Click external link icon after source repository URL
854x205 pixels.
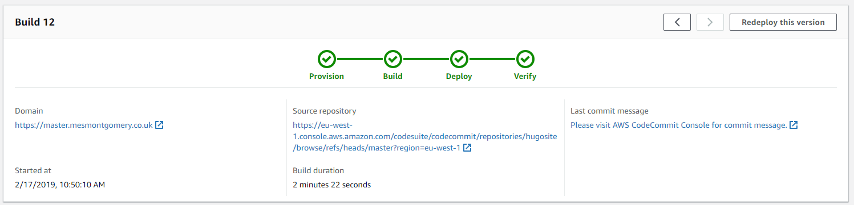(467, 148)
